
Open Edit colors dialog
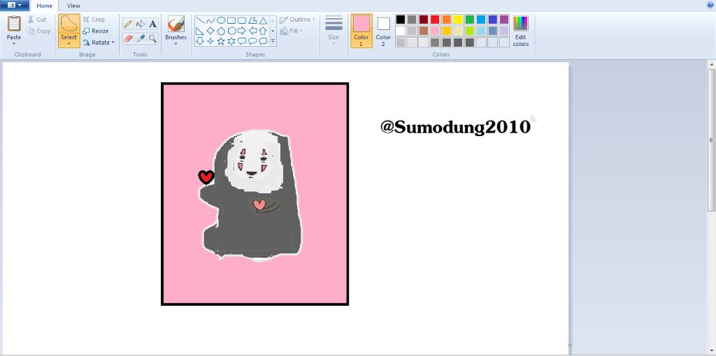tap(520, 31)
